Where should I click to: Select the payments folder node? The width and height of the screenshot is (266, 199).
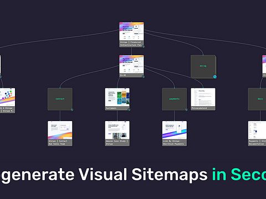(x=175, y=99)
